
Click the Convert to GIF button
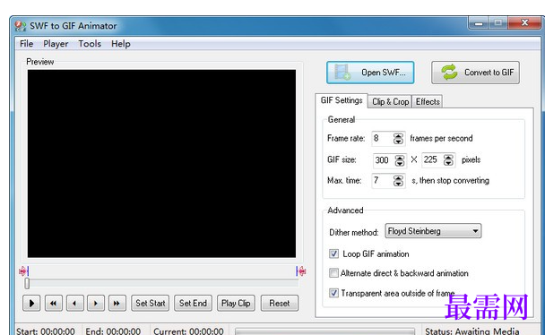pyautogui.click(x=475, y=73)
